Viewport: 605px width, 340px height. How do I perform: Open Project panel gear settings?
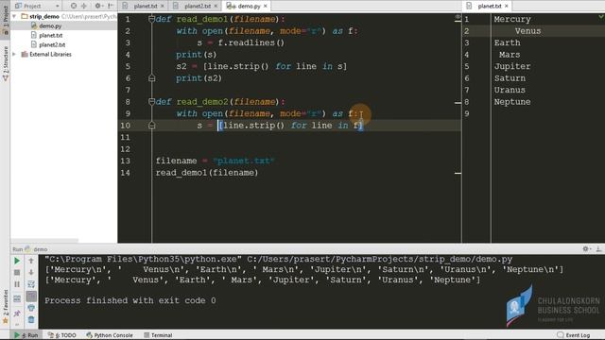[98, 6]
